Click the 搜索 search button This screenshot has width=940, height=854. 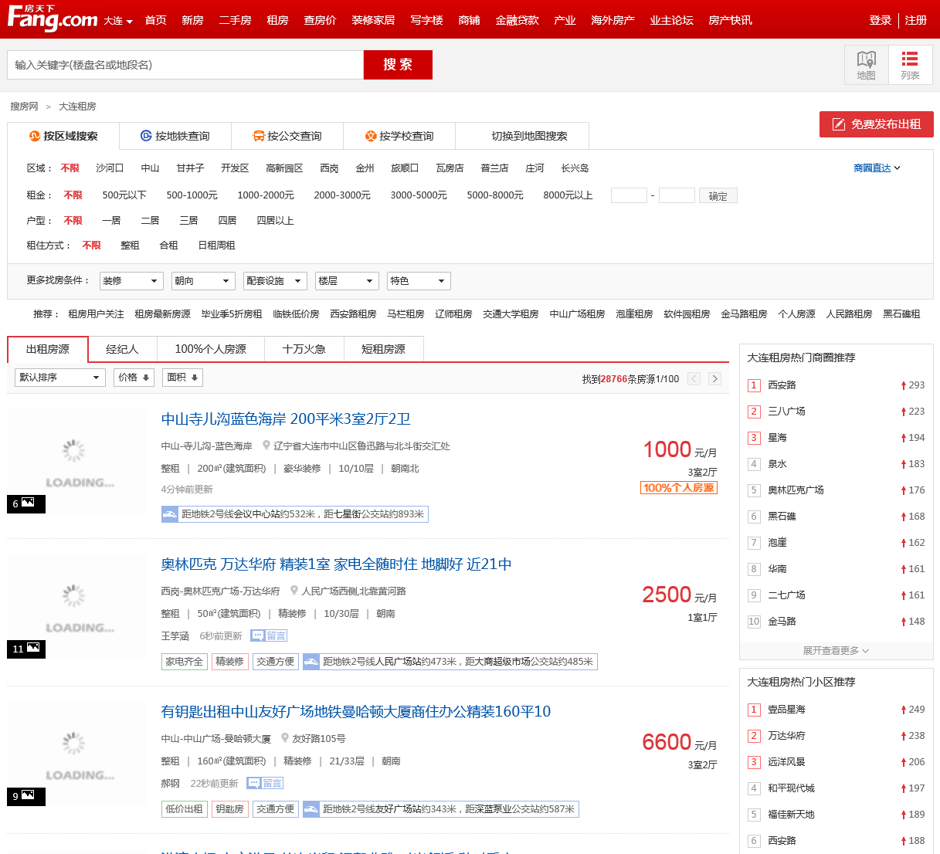pyautogui.click(x=398, y=65)
